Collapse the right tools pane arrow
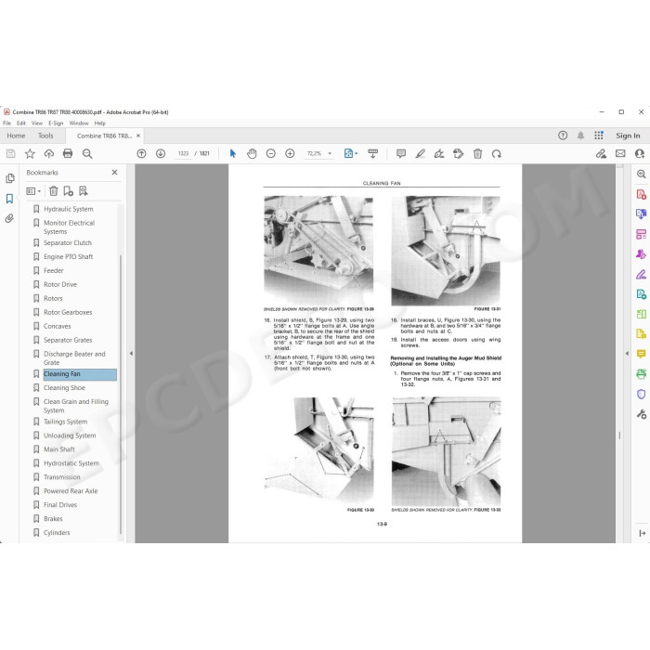650x650 pixels. click(x=627, y=354)
